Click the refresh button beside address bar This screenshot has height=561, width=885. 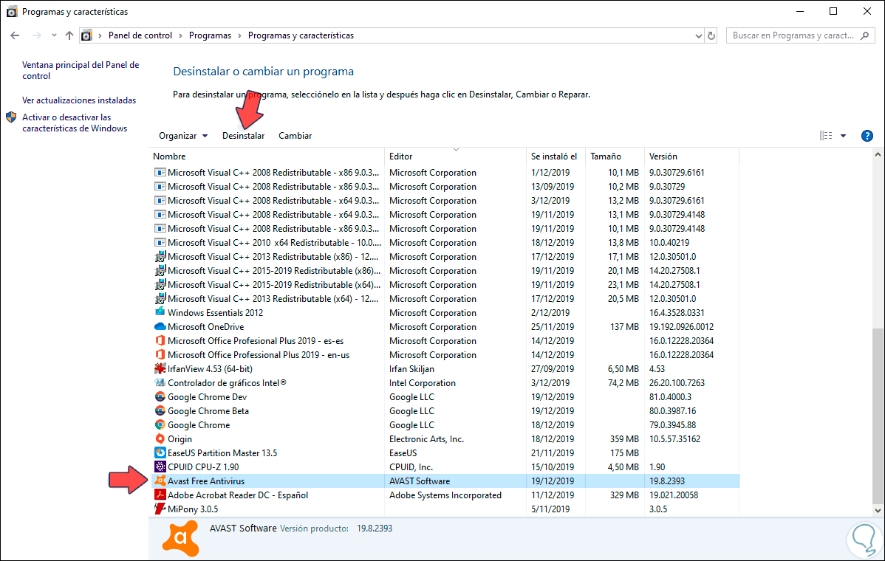(x=711, y=35)
